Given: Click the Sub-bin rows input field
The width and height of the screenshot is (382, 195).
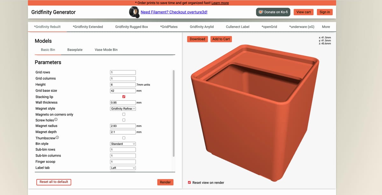Looking at the screenshot, I should [123, 150].
